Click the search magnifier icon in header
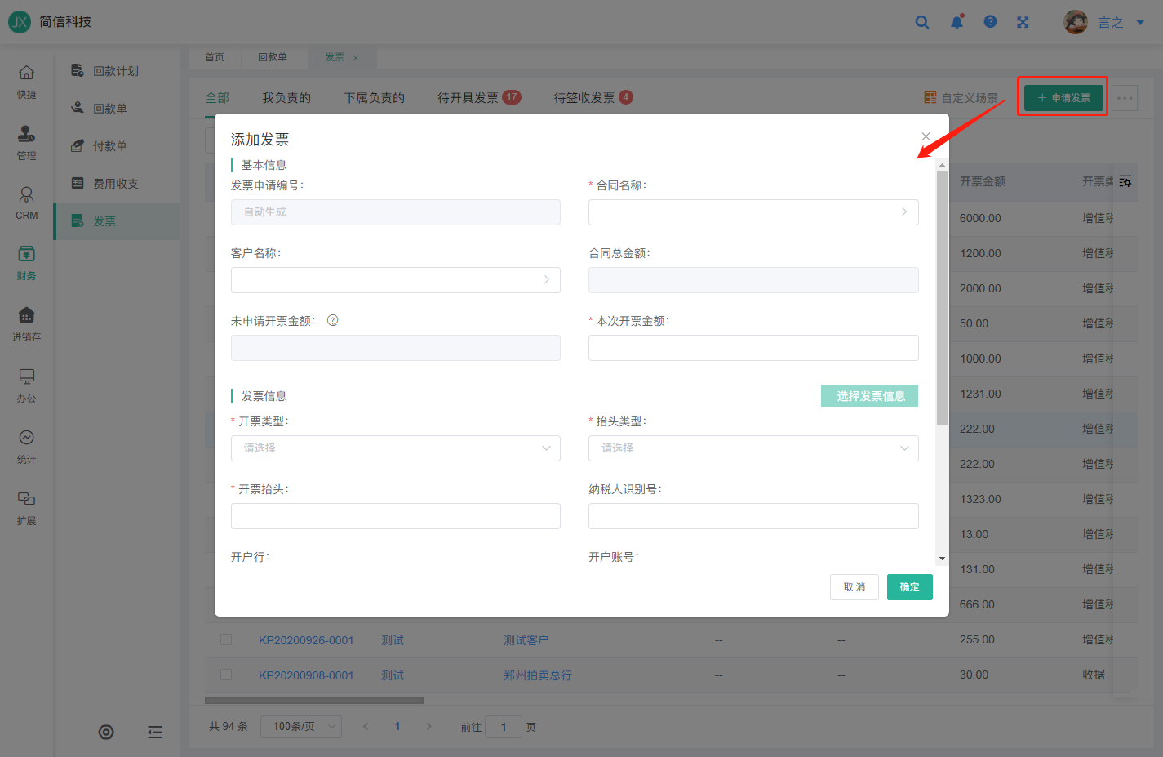 pyautogui.click(x=922, y=22)
